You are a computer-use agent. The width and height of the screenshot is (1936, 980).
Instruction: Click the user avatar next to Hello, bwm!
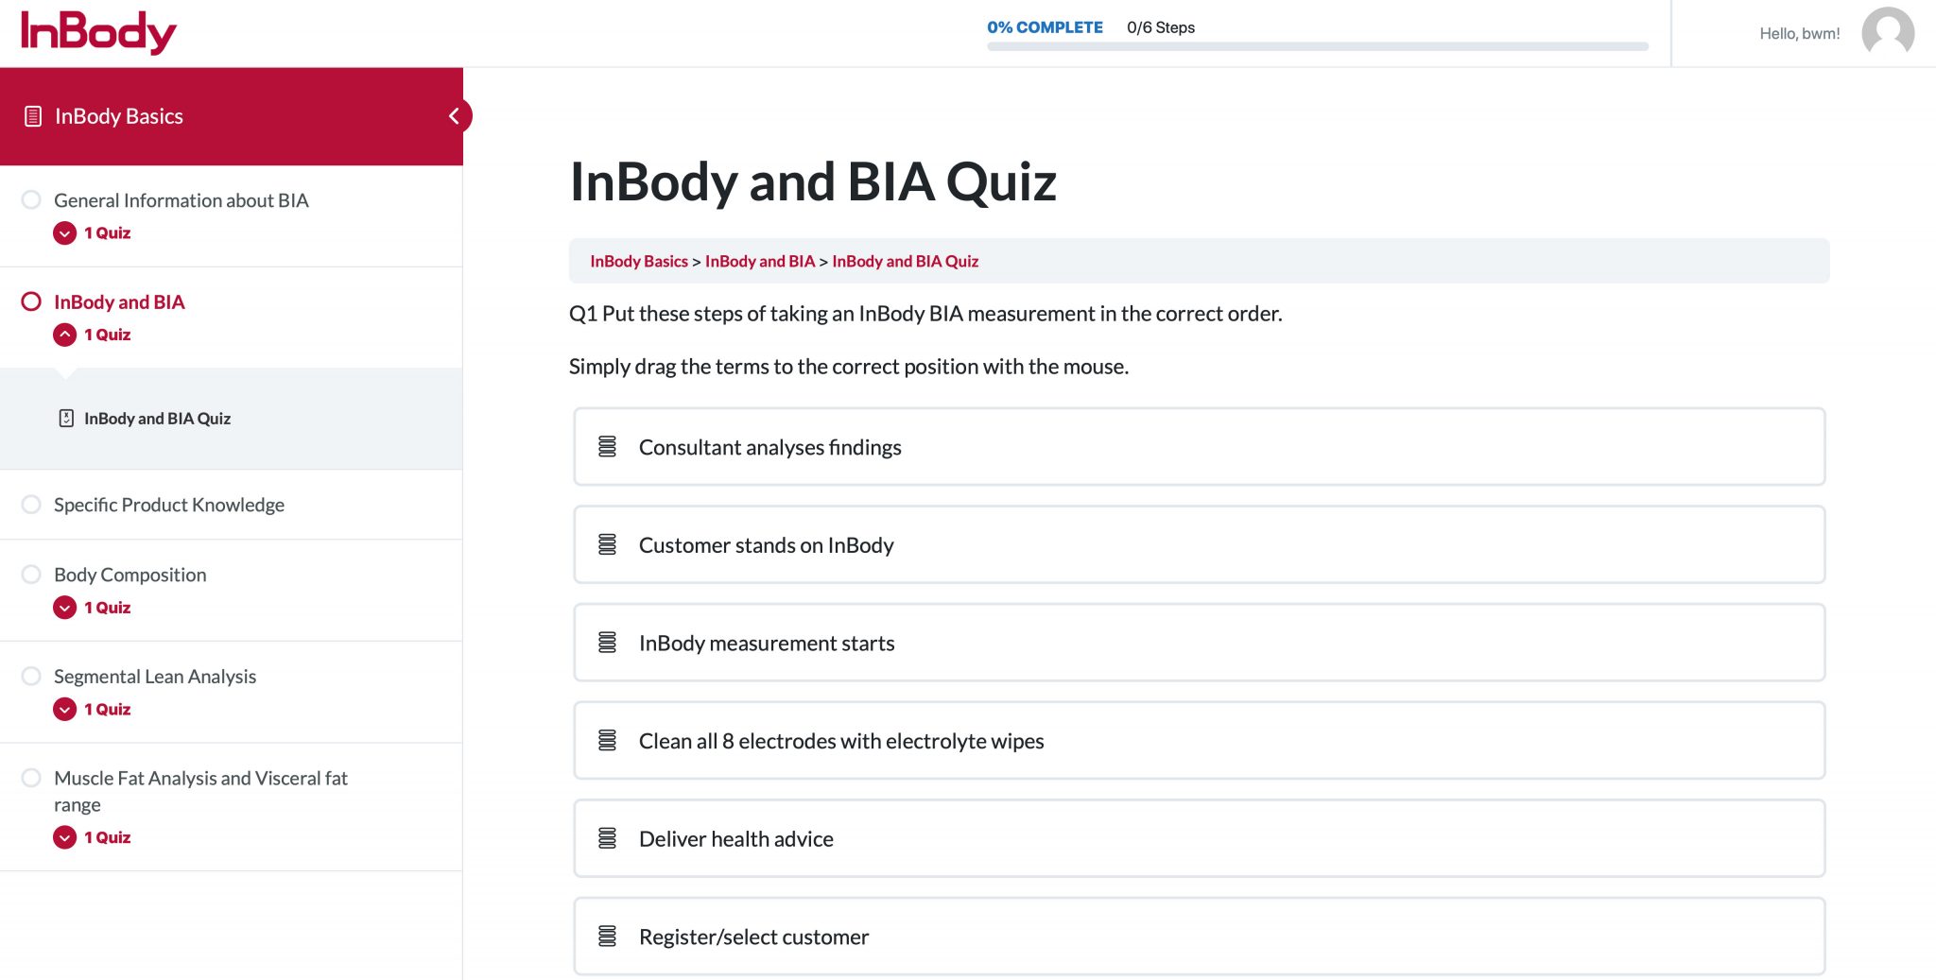pyautogui.click(x=1887, y=32)
